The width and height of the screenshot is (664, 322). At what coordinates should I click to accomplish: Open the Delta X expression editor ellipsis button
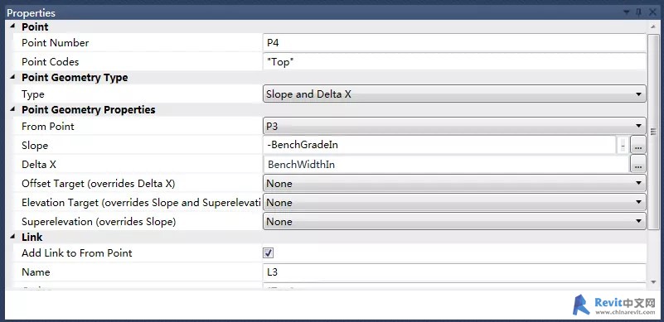pos(638,164)
